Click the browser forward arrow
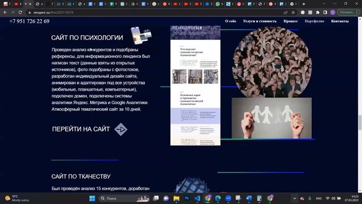 [12, 12]
